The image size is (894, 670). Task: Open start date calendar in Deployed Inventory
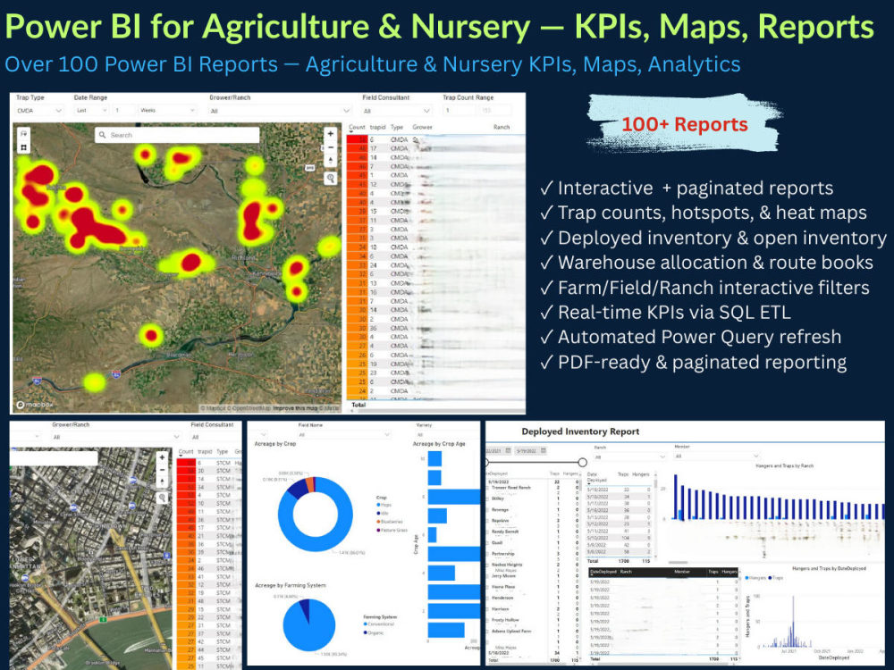pyautogui.click(x=508, y=450)
